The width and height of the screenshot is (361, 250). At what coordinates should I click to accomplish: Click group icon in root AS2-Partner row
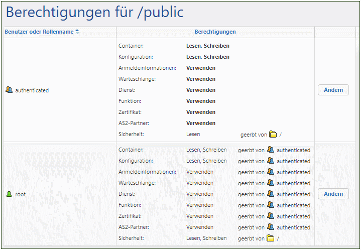click(x=271, y=227)
